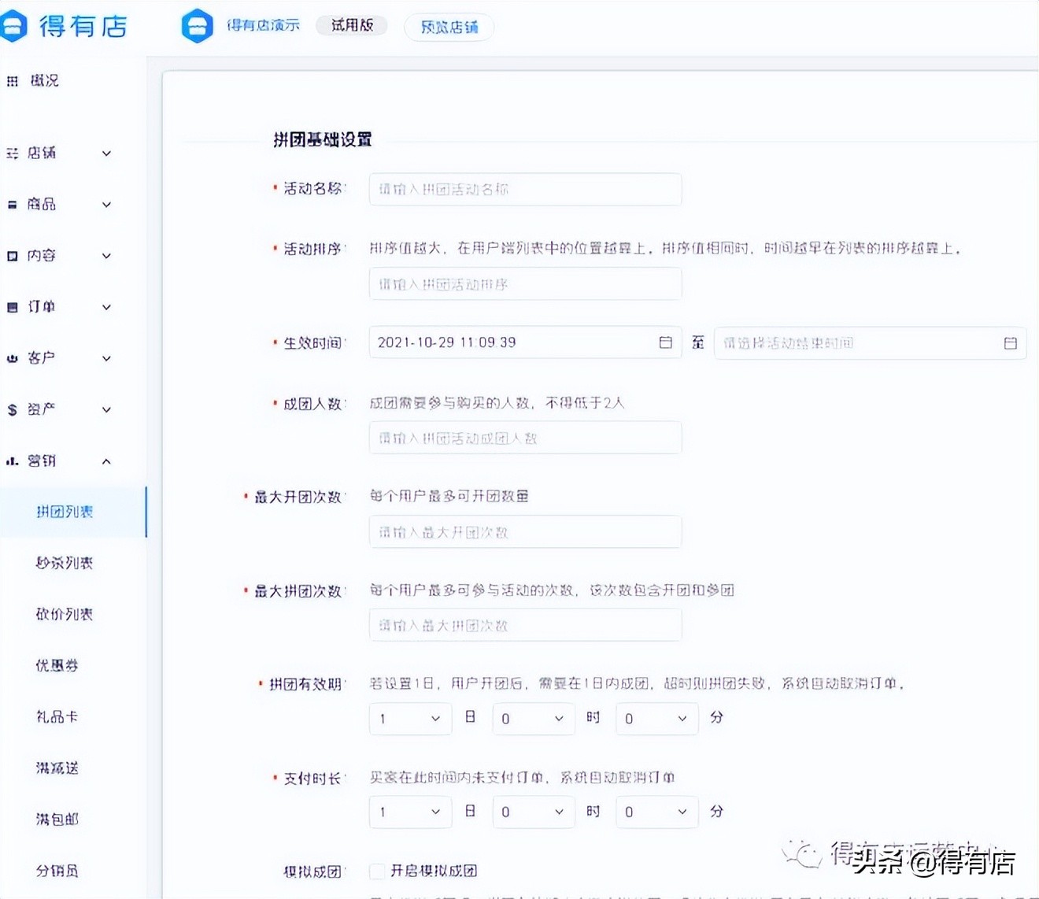Open the calendar icon for 生效时间 start date
Screen dimensions: 1039x899
665,342
